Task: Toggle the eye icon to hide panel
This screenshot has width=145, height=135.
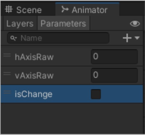Action: 135,24
